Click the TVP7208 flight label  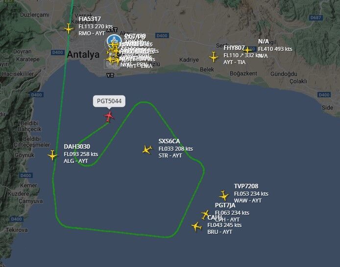pos(251,193)
